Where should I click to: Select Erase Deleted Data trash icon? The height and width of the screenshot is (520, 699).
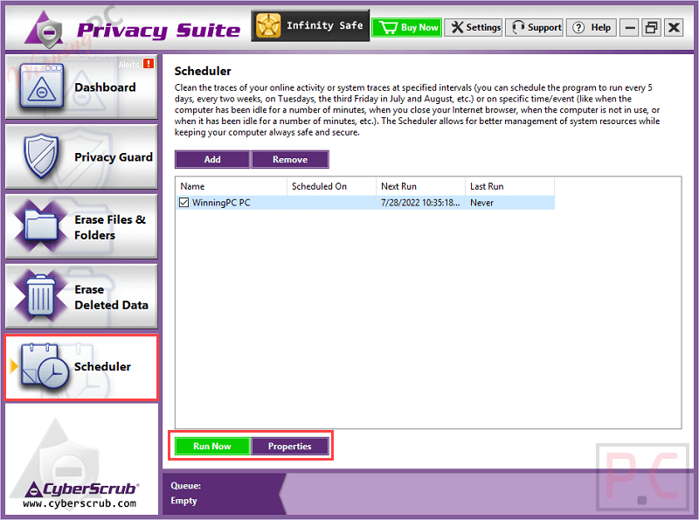click(40, 297)
